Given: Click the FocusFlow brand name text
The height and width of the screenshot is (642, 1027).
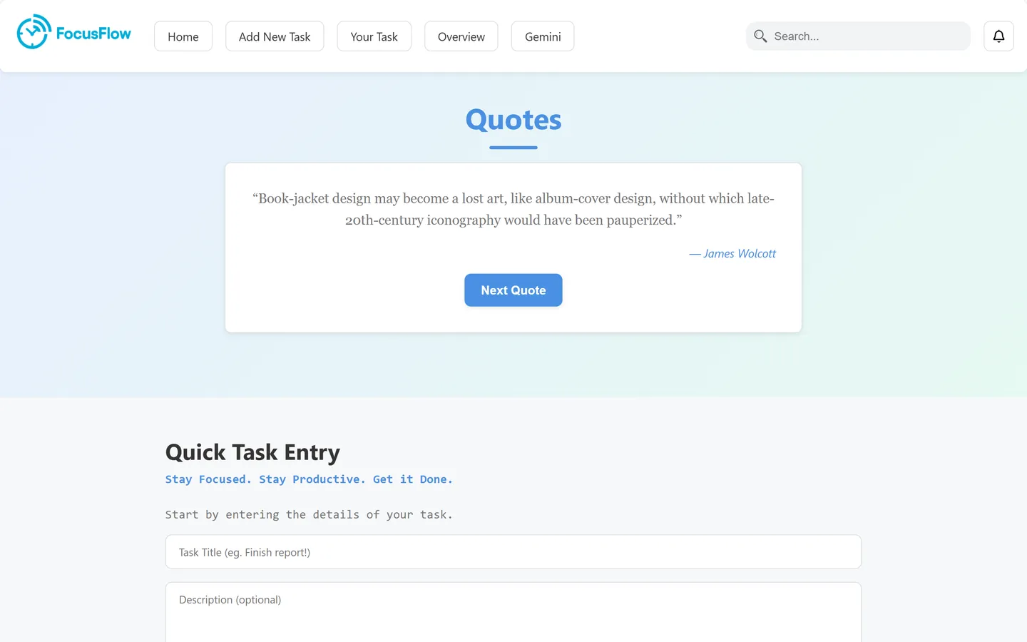Looking at the screenshot, I should (93, 34).
